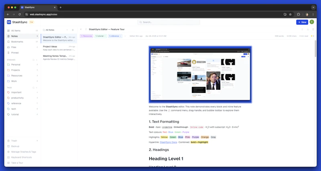Open the Meeting Notes Template note

tap(59, 57)
